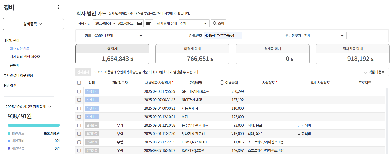391x154 pixels.
Task: Open the 전자결재 상태 dropdown
Action: [194, 23]
